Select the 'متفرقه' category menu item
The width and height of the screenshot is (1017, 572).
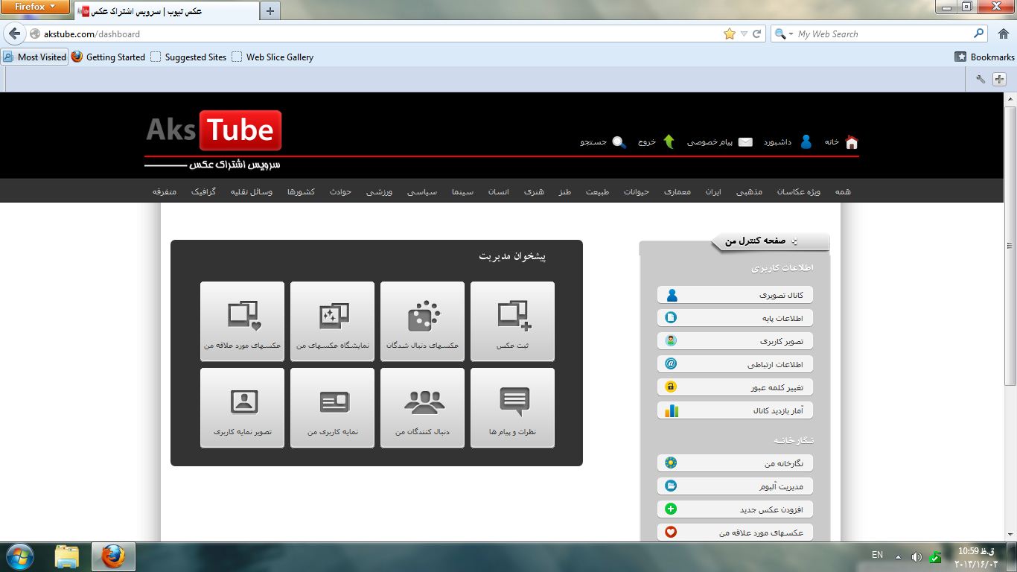pos(165,191)
